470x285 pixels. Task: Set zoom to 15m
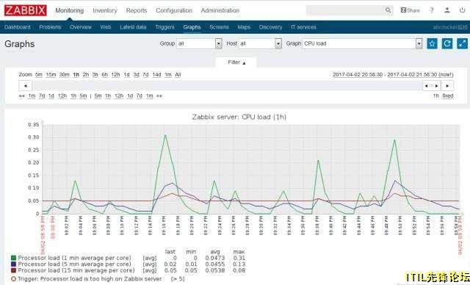51,75
